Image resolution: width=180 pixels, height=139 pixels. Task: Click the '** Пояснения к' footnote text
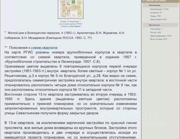(17, 48)
